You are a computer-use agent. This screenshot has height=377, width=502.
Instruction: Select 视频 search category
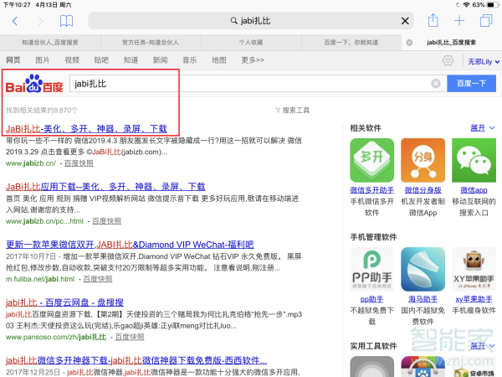tap(72, 60)
